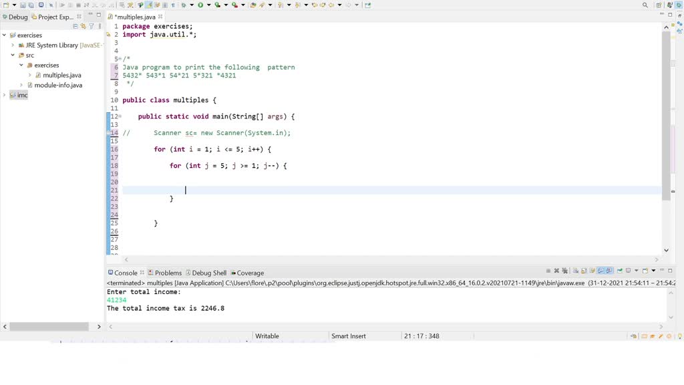Expand the JRE System Library node
The width and height of the screenshot is (684, 385).
[x=13, y=45]
